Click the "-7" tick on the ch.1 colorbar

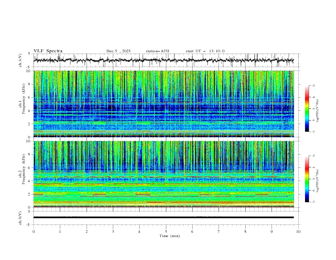click(x=313, y=132)
